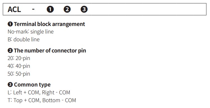Click the word Right in the L option
The image size is (210, 108).
click(48, 93)
